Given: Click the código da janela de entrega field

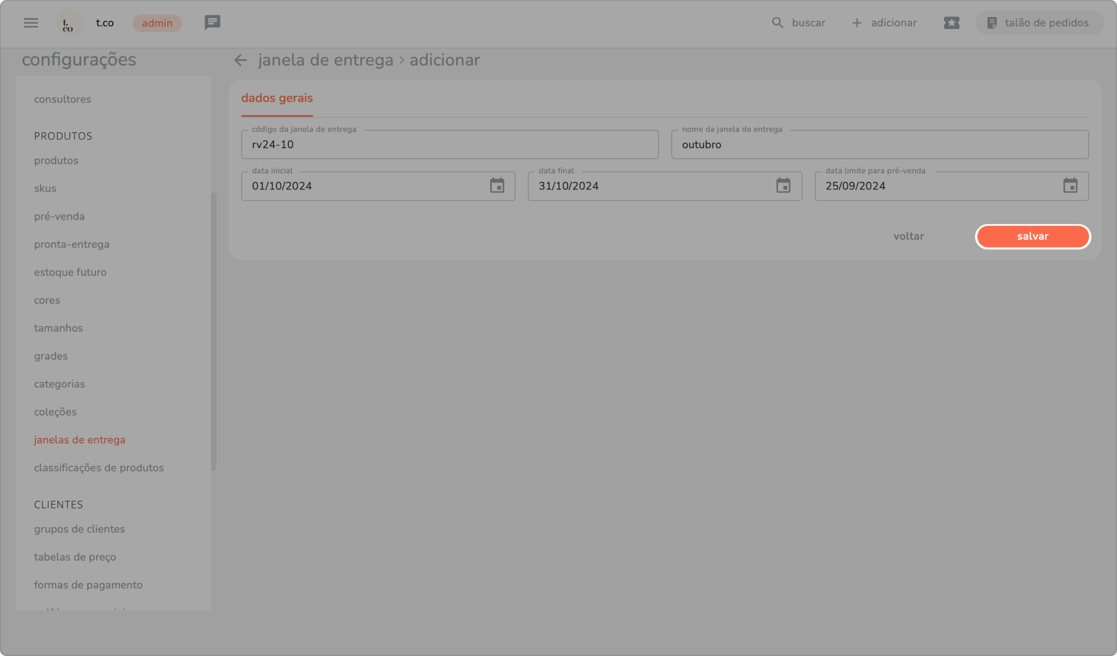Looking at the screenshot, I should click(x=450, y=144).
